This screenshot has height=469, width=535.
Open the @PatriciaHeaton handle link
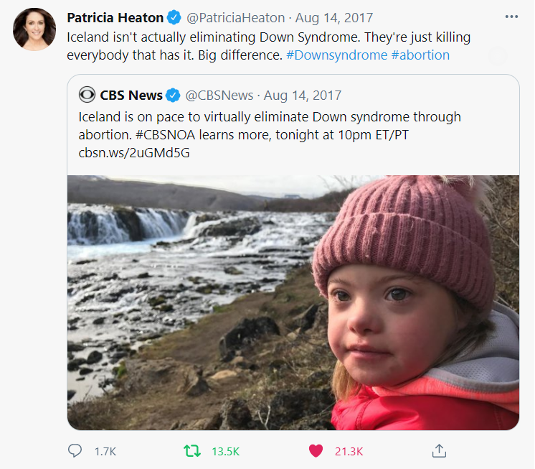235,18
